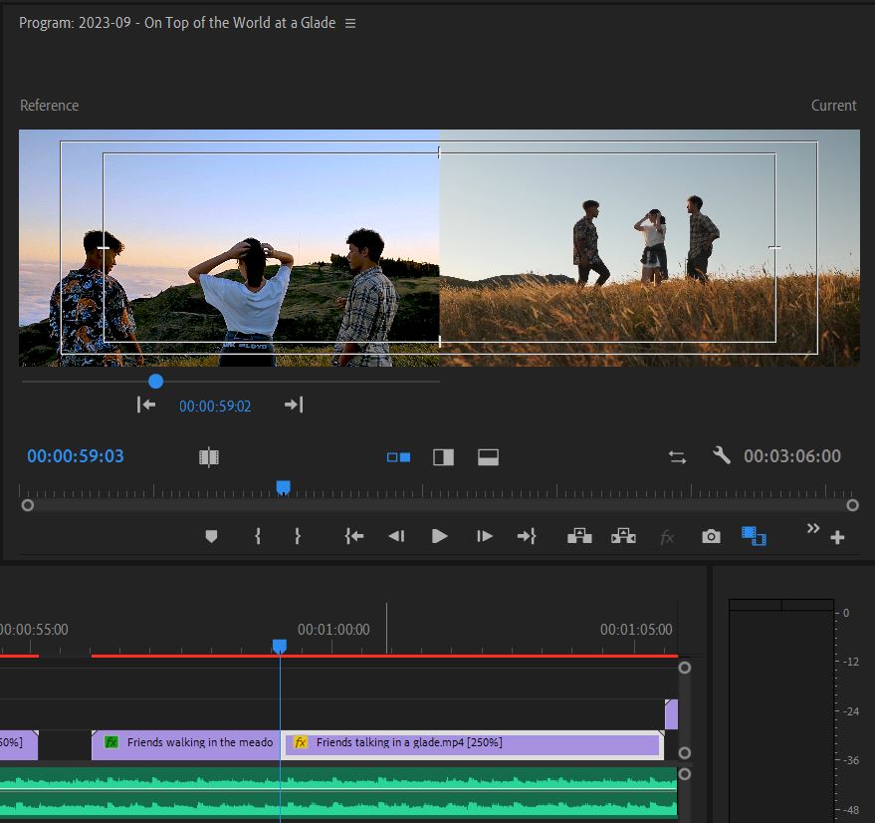
Task: Go to Out point
Action: (x=527, y=536)
